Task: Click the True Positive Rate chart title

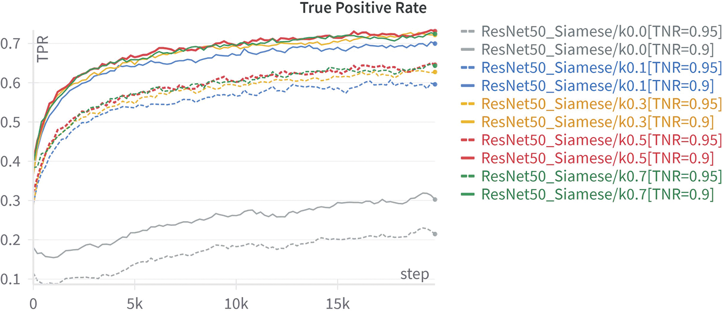Action: point(363,8)
